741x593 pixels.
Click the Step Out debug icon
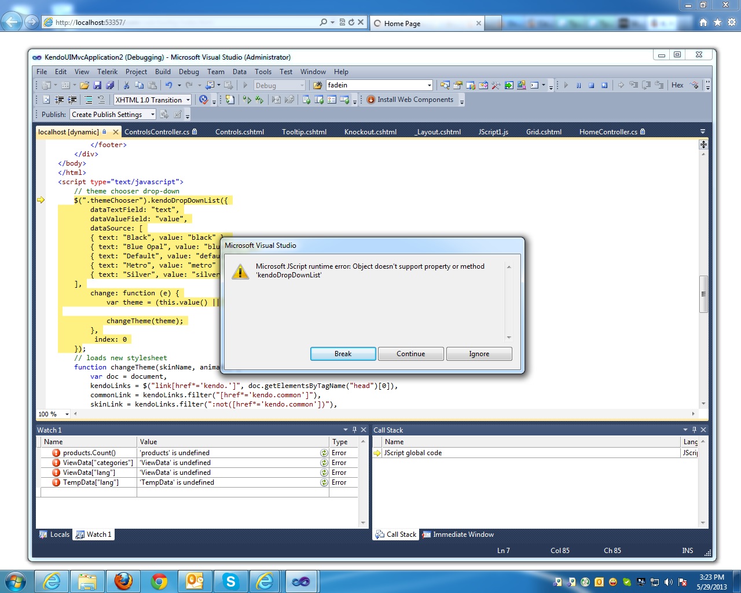click(x=659, y=85)
